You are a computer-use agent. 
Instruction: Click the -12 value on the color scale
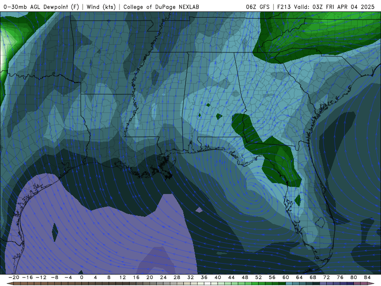[41, 277]
